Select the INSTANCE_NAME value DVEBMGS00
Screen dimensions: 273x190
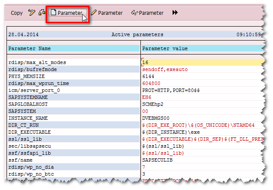(x=156, y=118)
